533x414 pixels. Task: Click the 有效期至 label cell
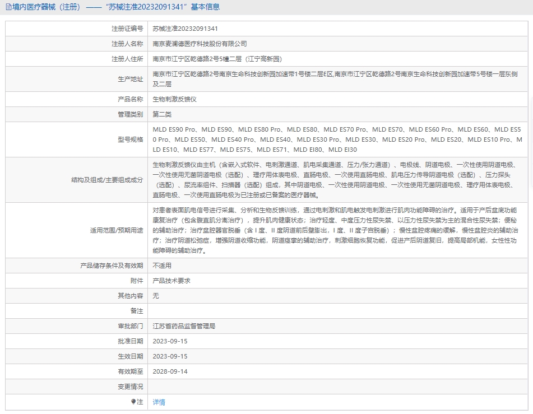click(x=76, y=371)
